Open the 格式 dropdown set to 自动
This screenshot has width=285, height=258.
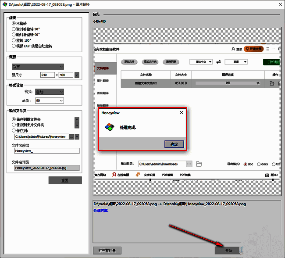click(49, 92)
